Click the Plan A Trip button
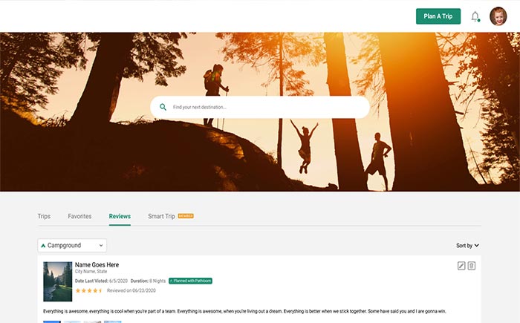 coord(438,16)
